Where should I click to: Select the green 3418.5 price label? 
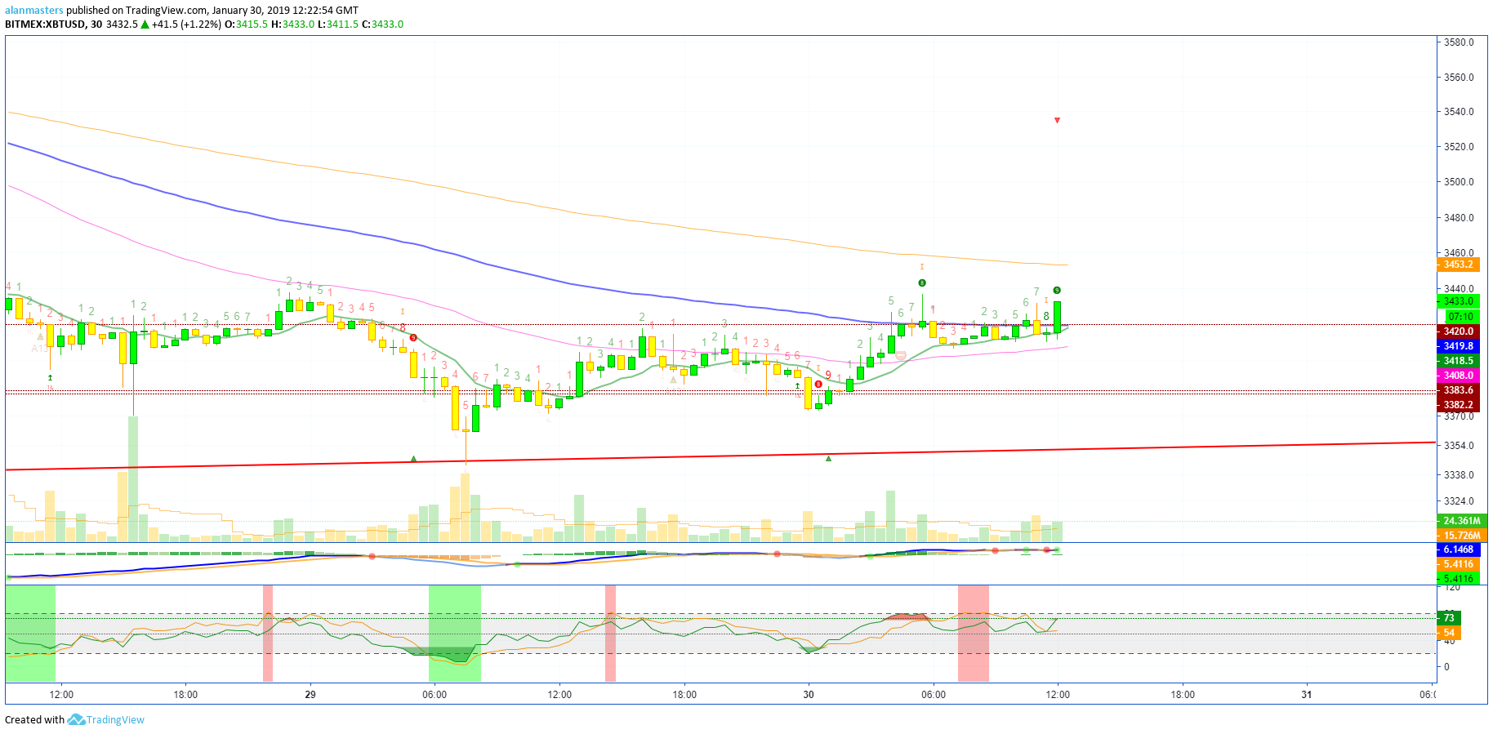coord(1458,361)
